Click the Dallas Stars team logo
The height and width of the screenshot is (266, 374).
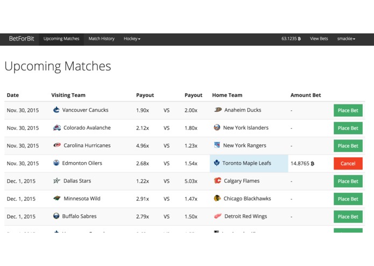tap(57, 180)
